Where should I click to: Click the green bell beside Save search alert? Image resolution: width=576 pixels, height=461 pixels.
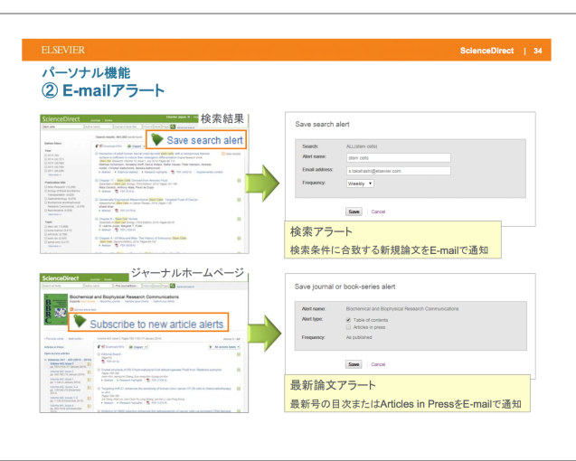pos(157,139)
